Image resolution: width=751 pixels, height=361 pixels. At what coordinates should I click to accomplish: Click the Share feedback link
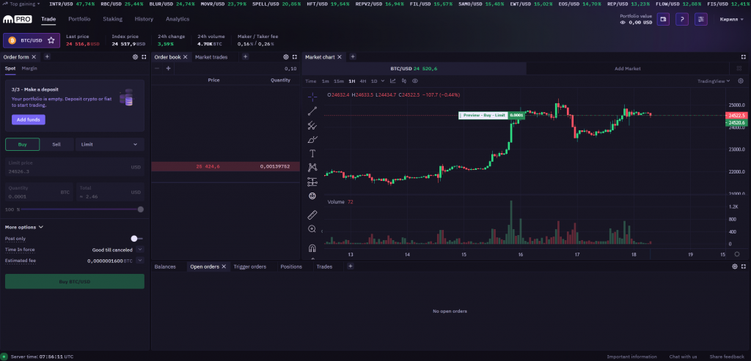[x=726, y=357]
